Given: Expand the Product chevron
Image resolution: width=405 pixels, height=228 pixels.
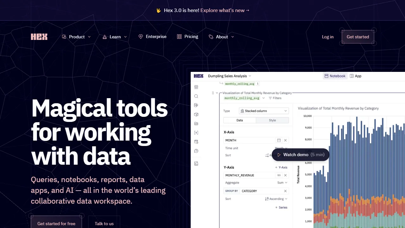Looking at the screenshot, I should coord(89,37).
